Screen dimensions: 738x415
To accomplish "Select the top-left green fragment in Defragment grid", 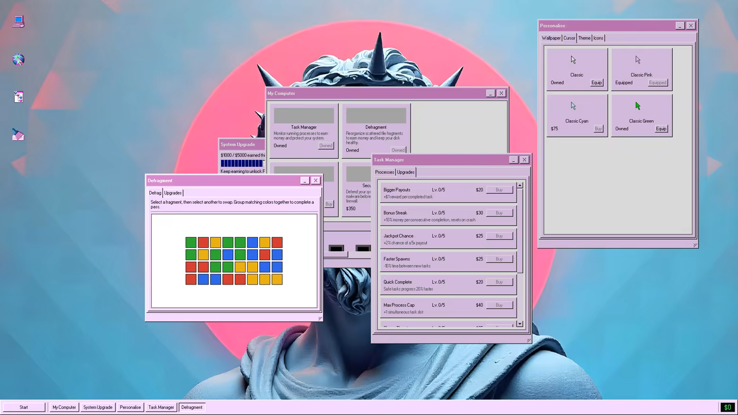I will coord(191,242).
